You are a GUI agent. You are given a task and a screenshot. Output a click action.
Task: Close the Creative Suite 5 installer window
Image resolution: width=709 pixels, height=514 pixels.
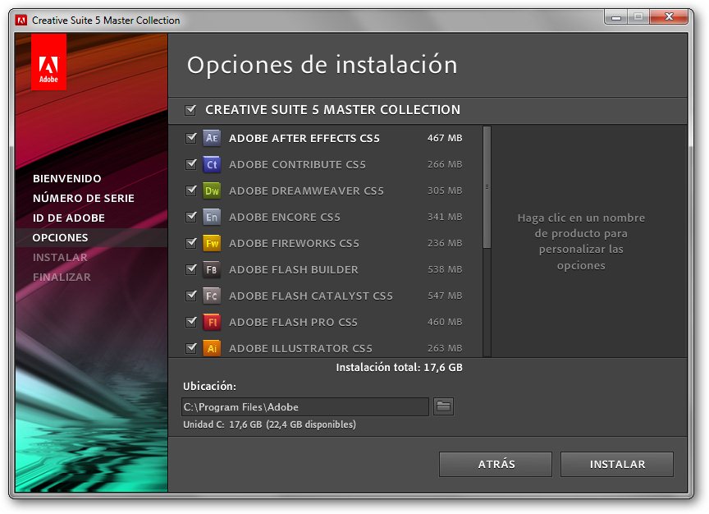click(x=669, y=17)
